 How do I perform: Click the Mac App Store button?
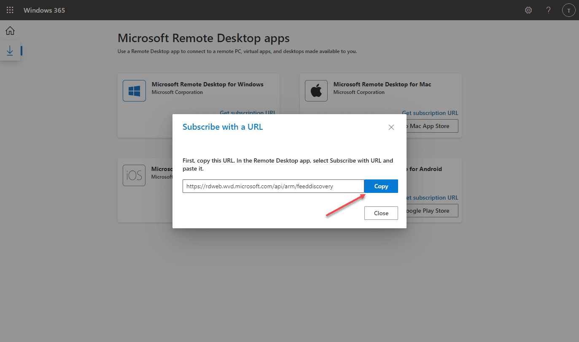click(x=432, y=126)
